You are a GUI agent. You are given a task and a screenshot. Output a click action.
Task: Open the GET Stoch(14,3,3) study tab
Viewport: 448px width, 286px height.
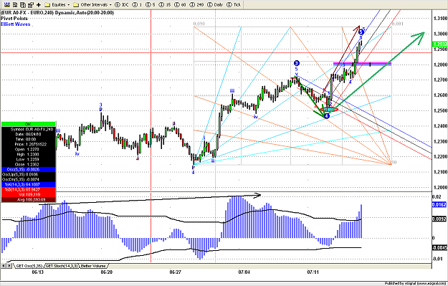62,266
